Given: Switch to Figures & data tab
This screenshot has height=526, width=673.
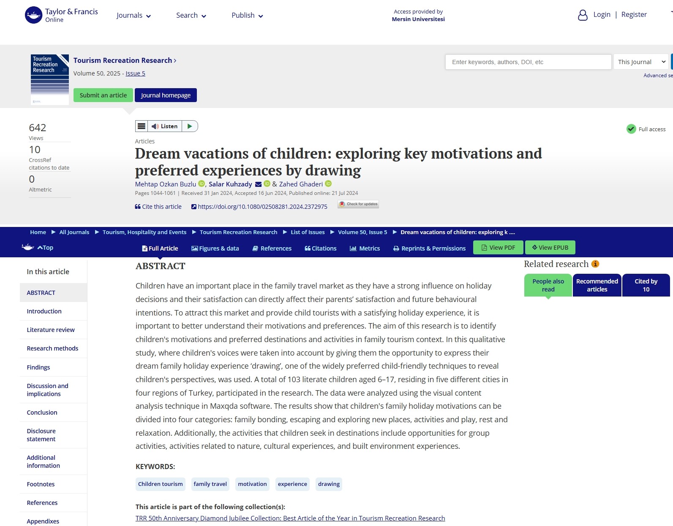Looking at the screenshot, I should click(215, 248).
